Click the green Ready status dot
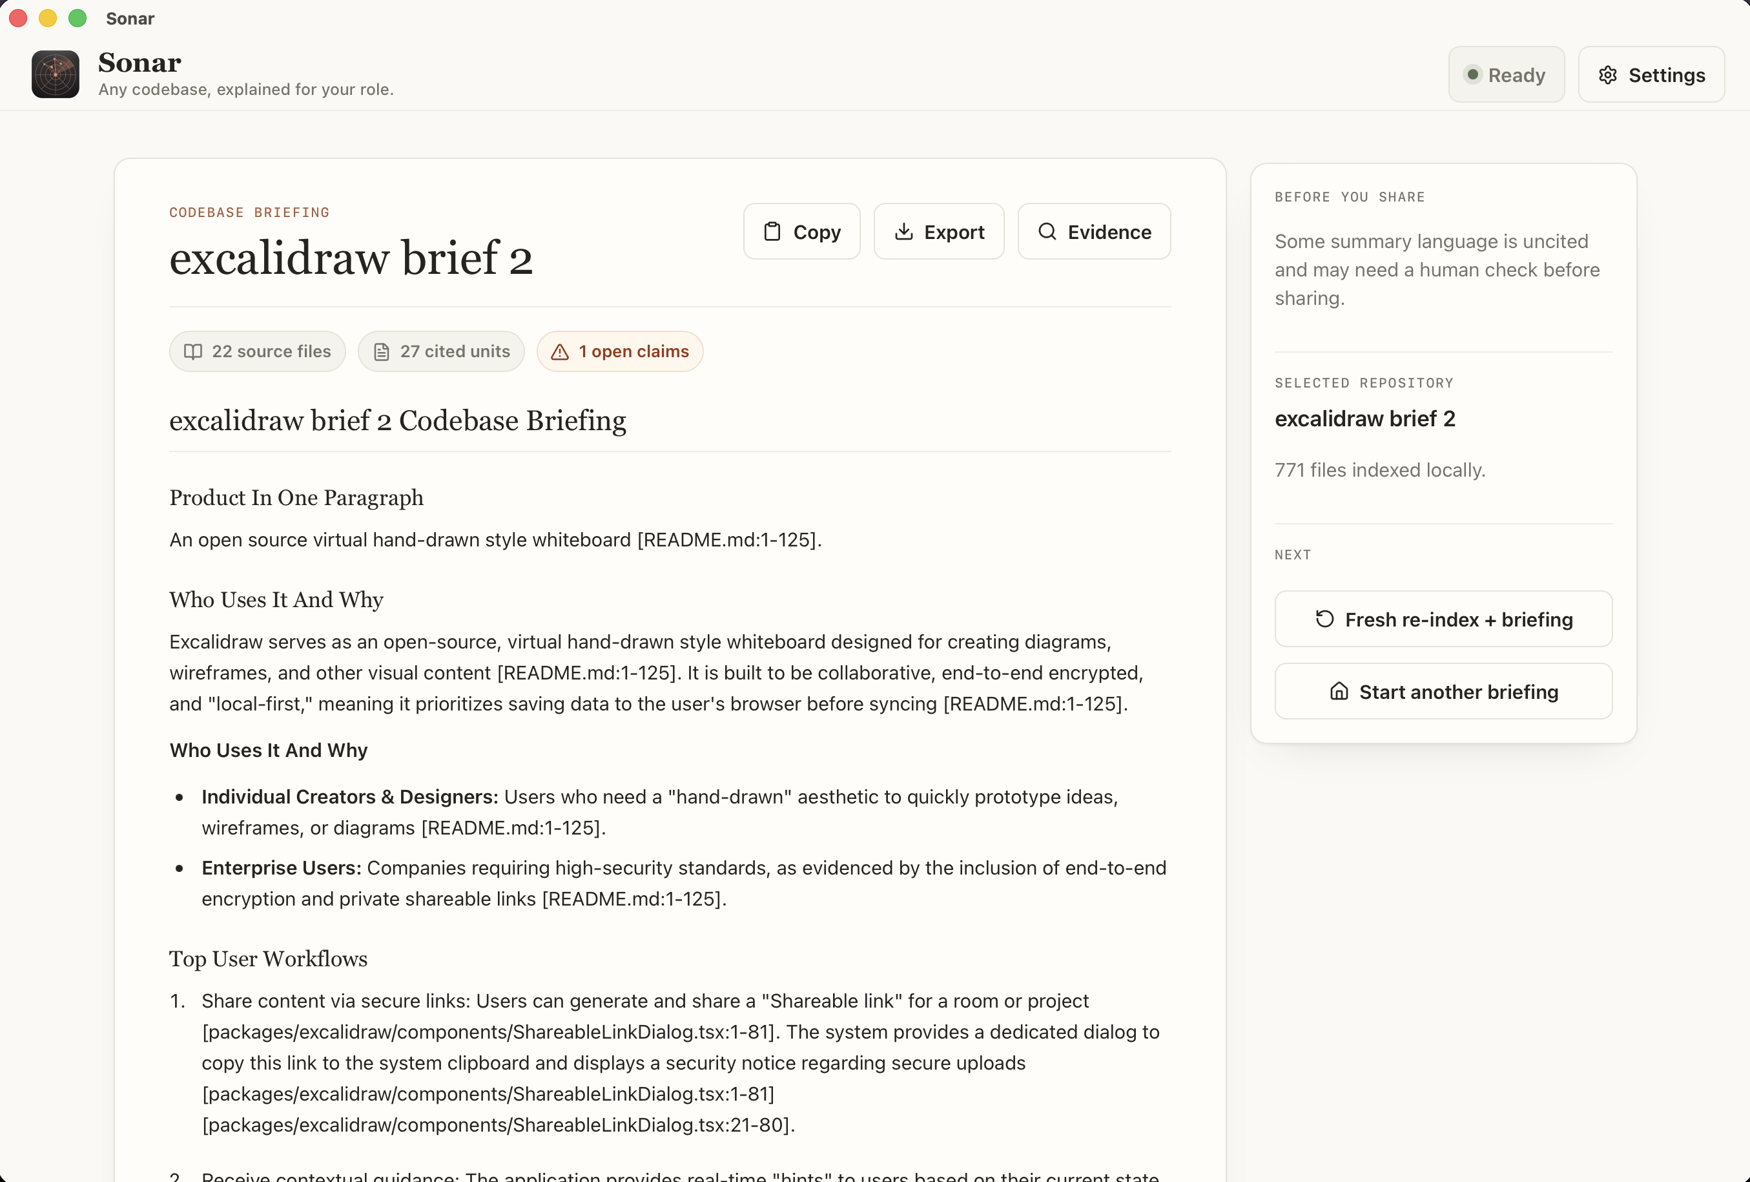Viewport: 1750px width, 1182px height. (1473, 74)
